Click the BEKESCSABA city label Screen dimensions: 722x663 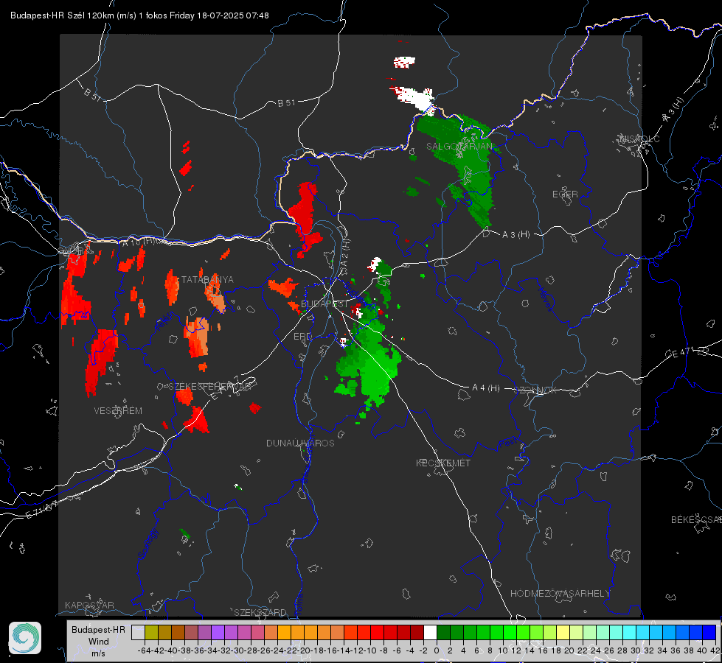coord(696,520)
